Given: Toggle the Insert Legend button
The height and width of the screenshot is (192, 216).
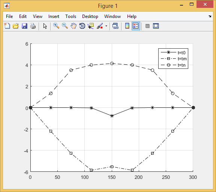Looking at the screenshot, I should click(x=136, y=26).
